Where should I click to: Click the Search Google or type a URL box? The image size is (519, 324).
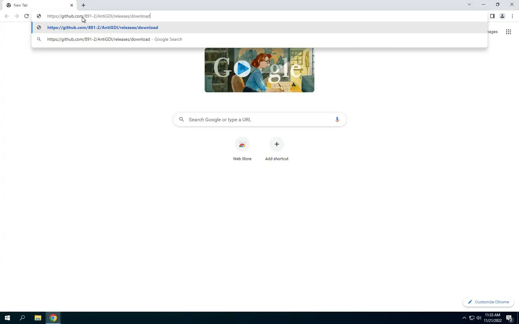pos(259,119)
